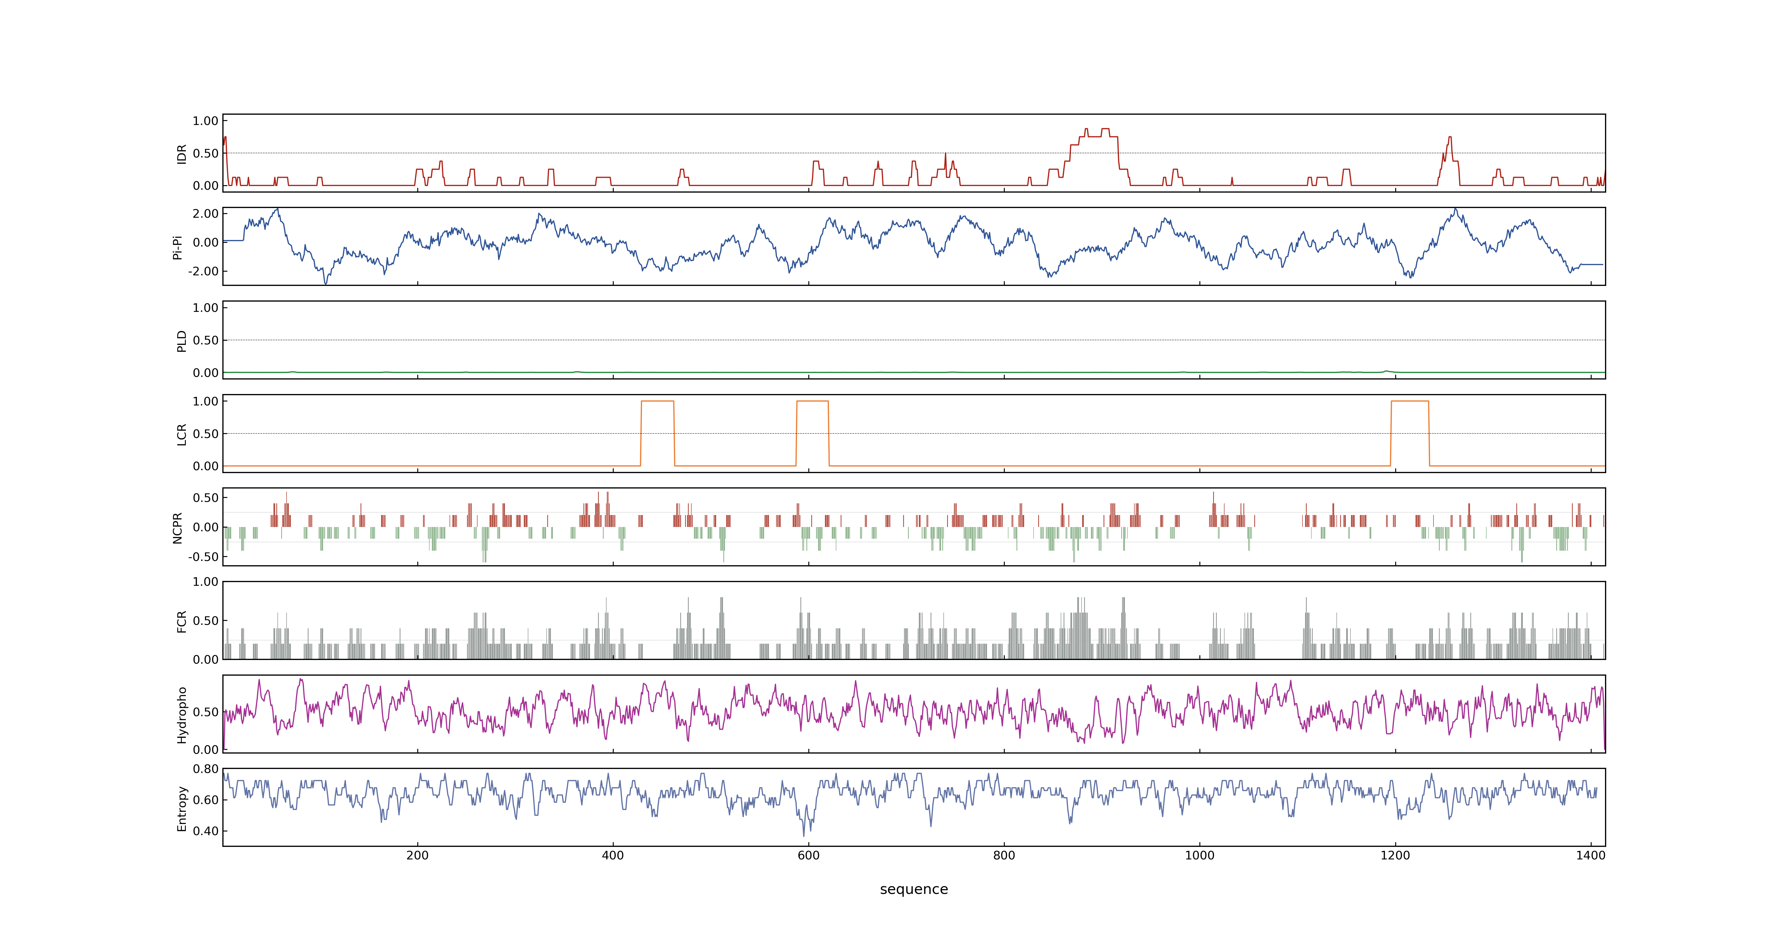Image resolution: width=1784 pixels, height=951 pixels.
Task: Click the -2.00 tick on Pi-Pi axis
Action: coord(203,271)
